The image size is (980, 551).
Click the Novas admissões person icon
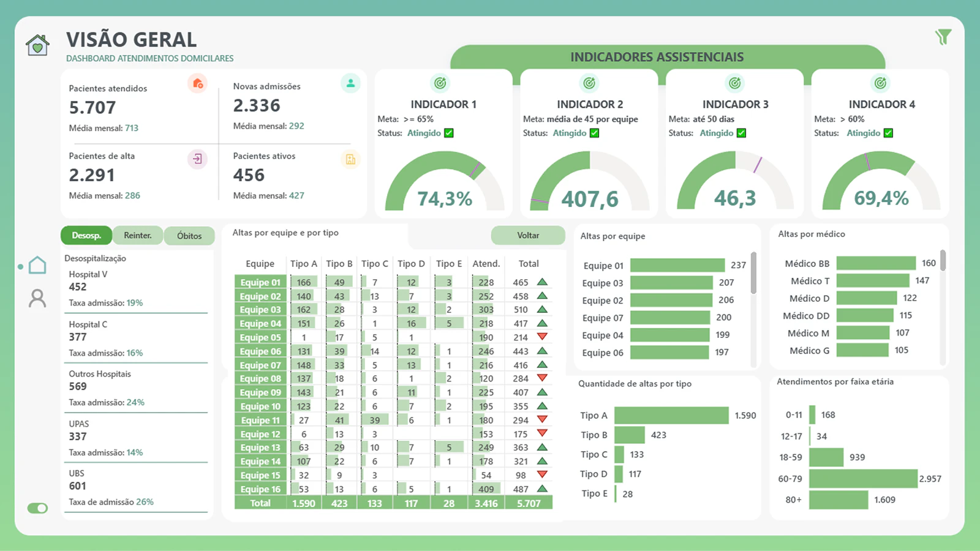coord(350,83)
